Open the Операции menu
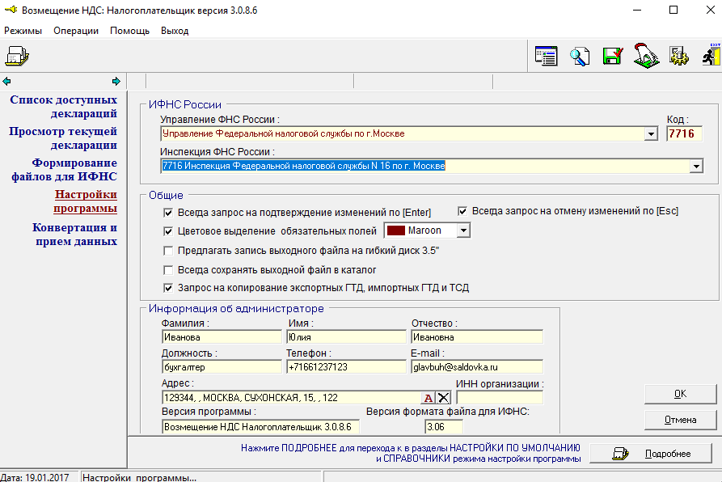Screen dimensions: 722x482 click(76, 31)
